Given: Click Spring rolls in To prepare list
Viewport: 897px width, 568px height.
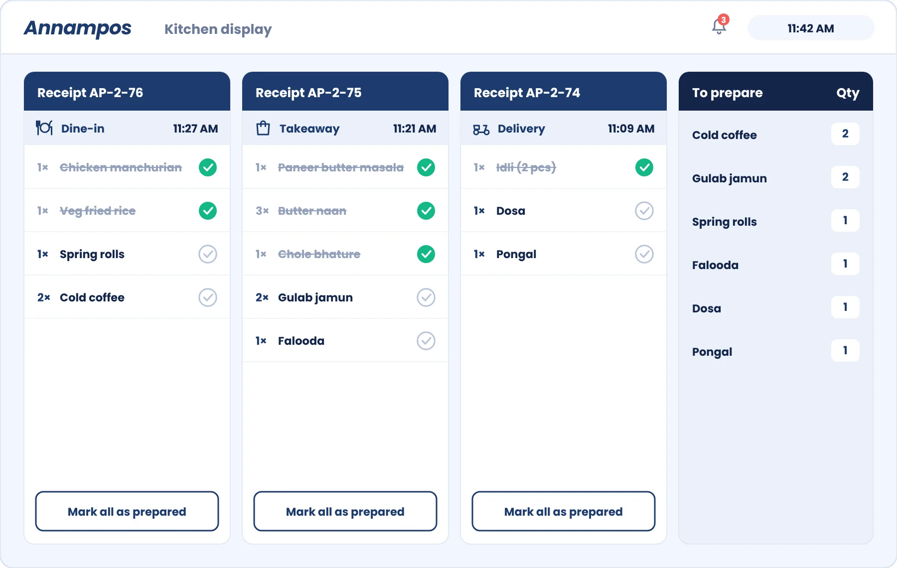Looking at the screenshot, I should pyautogui.click(x=725, y=222).
